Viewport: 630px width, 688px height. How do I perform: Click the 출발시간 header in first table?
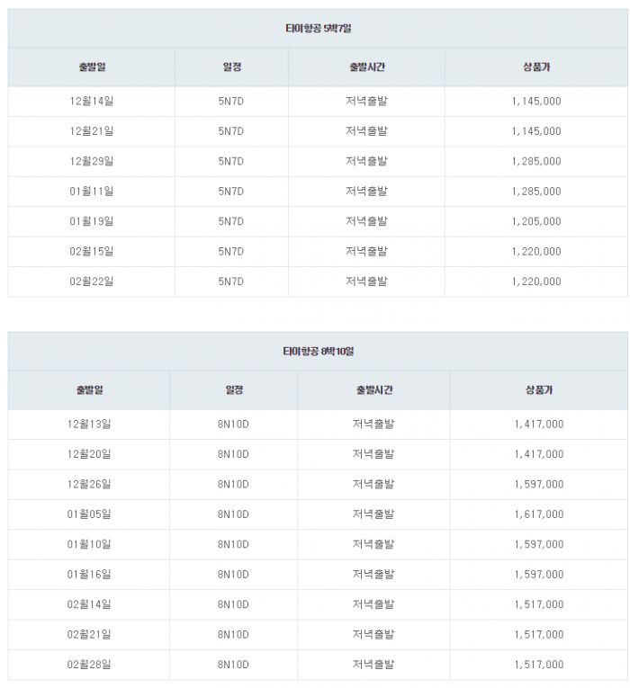point(366,67)
